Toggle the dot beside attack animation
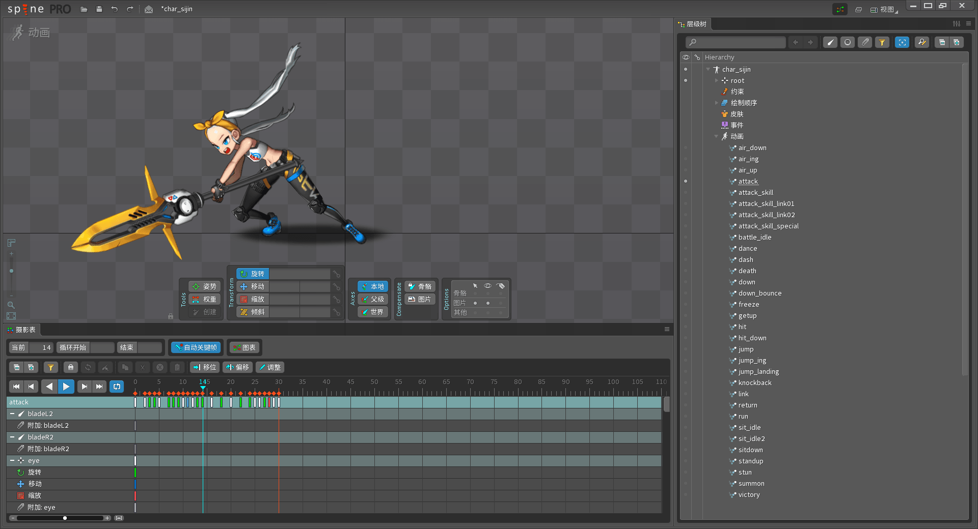The height and width of the screenshot is (529, 978). click(686, 181)
